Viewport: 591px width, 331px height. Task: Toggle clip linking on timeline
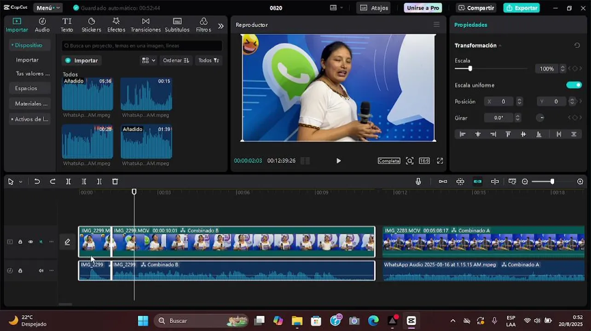pos(477,182)
